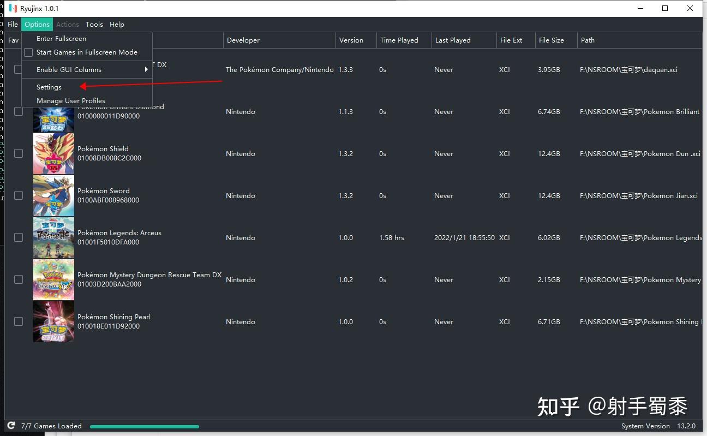This screenshot has height=436, width=707.
Task: Open the Tools menu
Action: [x=94, y=24]
